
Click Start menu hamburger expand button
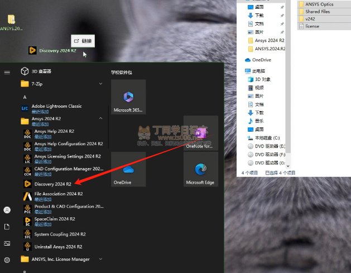tap(7, 73)
